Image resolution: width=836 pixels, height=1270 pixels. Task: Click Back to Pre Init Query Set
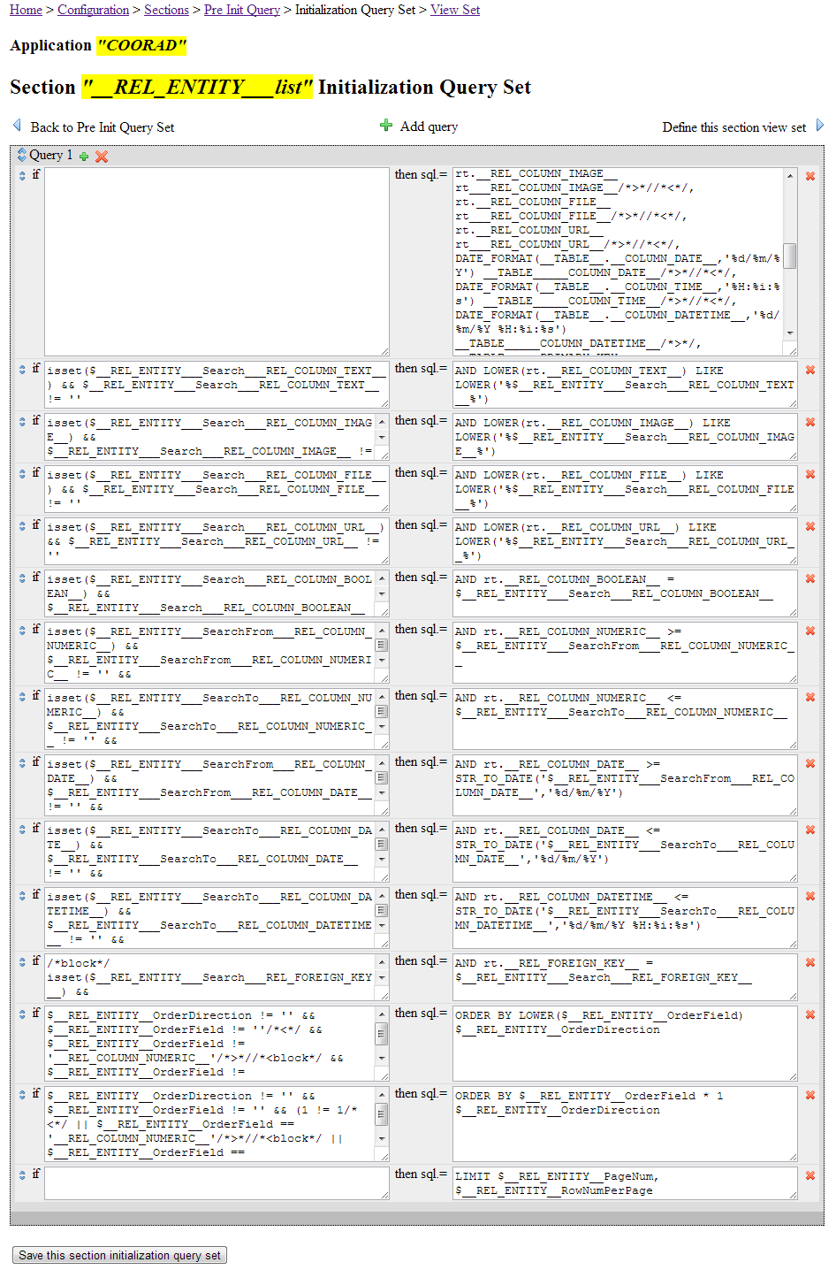[102, 126]
